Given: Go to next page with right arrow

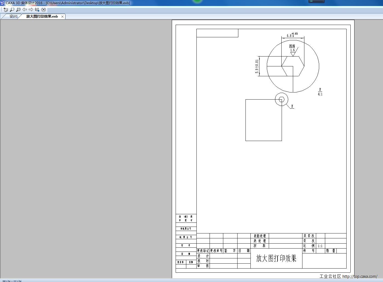Looking at the screenshot, I should (31, 10).
